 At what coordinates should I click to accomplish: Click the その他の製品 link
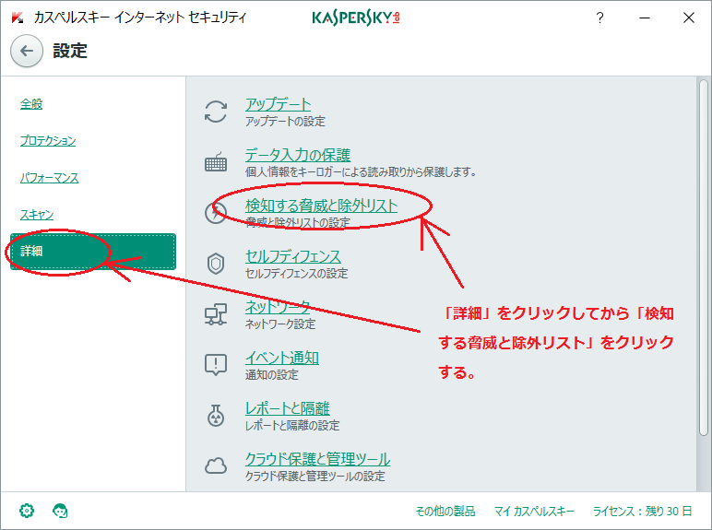click(x=446, y=511)
